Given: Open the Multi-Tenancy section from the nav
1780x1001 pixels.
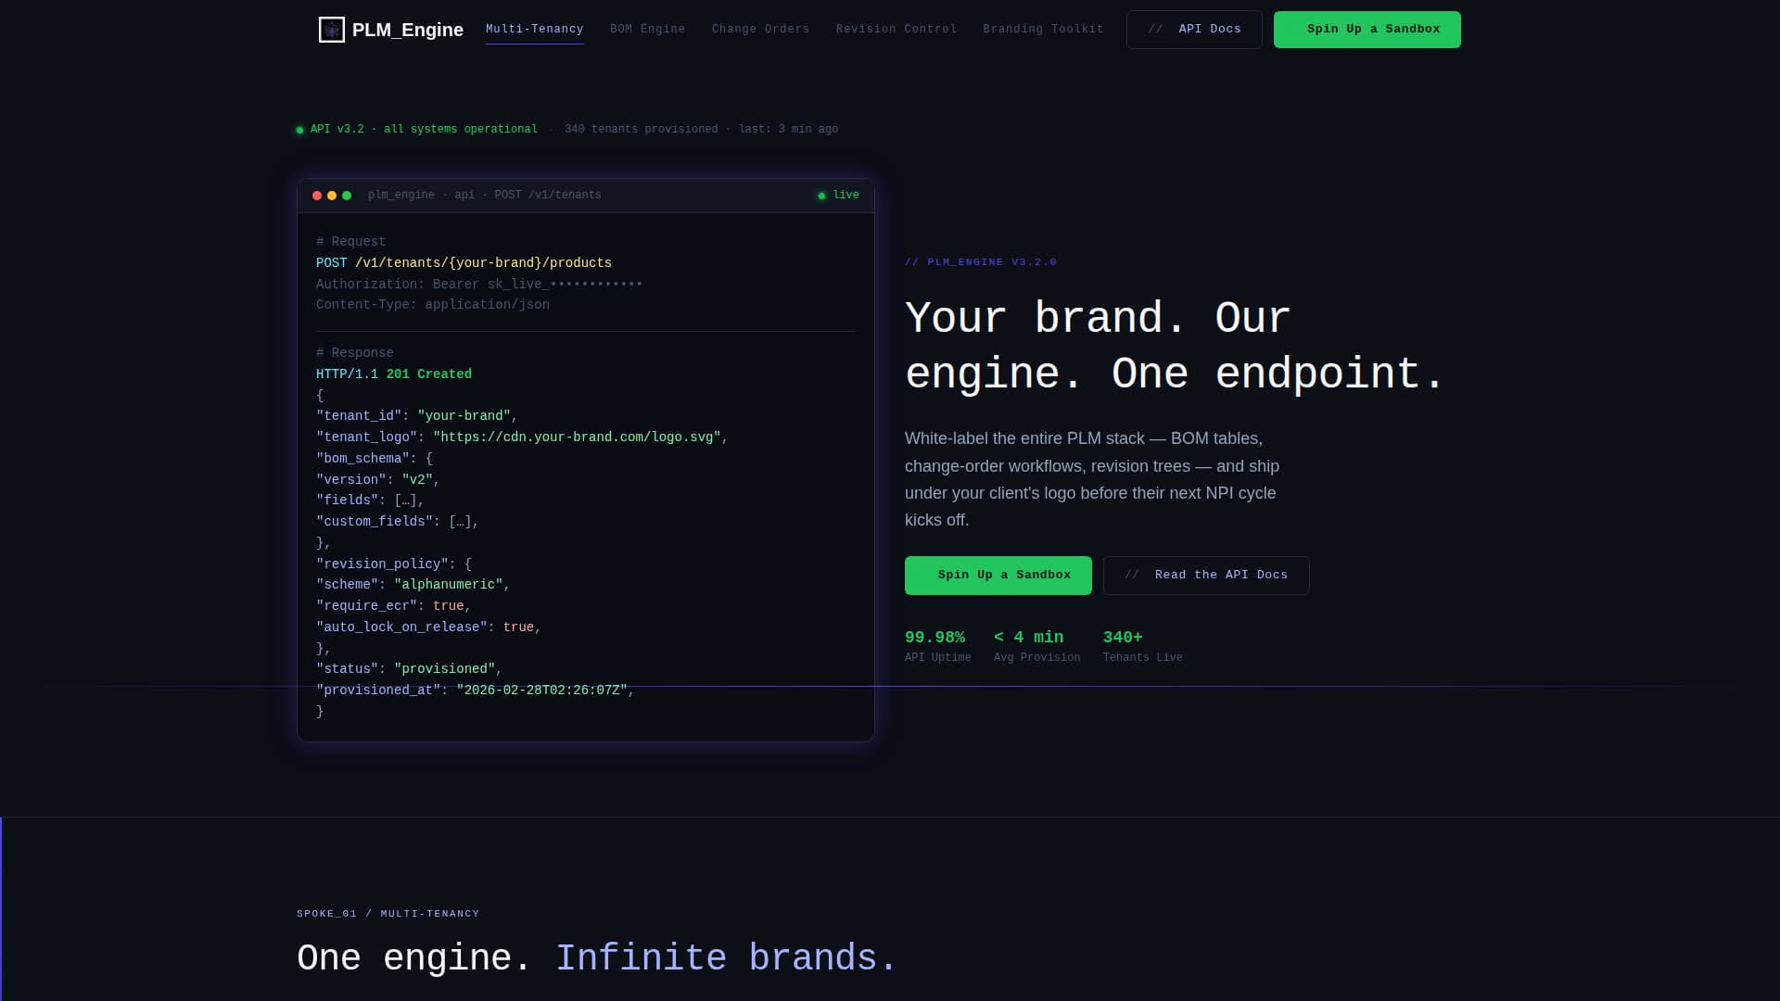Looking at the screenshot, I should [x=535, y=29].
